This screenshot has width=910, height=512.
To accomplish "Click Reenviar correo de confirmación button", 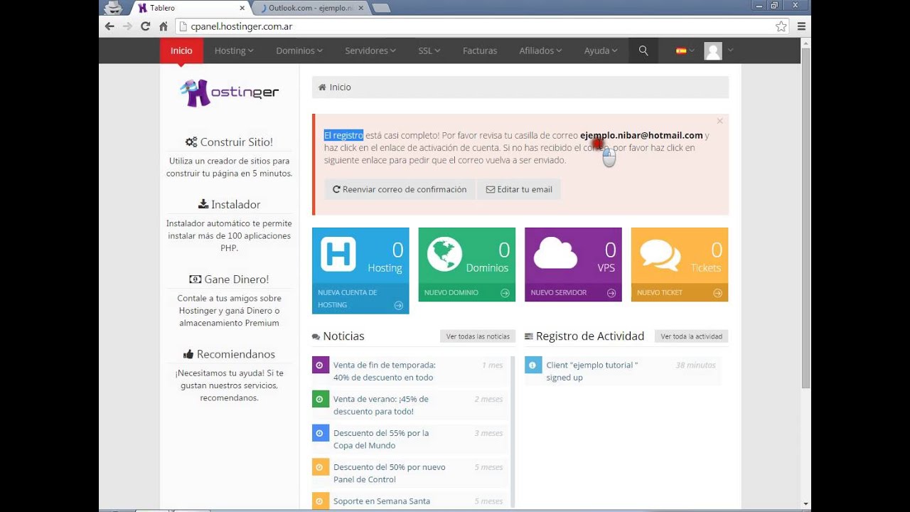I will [400, 189].
